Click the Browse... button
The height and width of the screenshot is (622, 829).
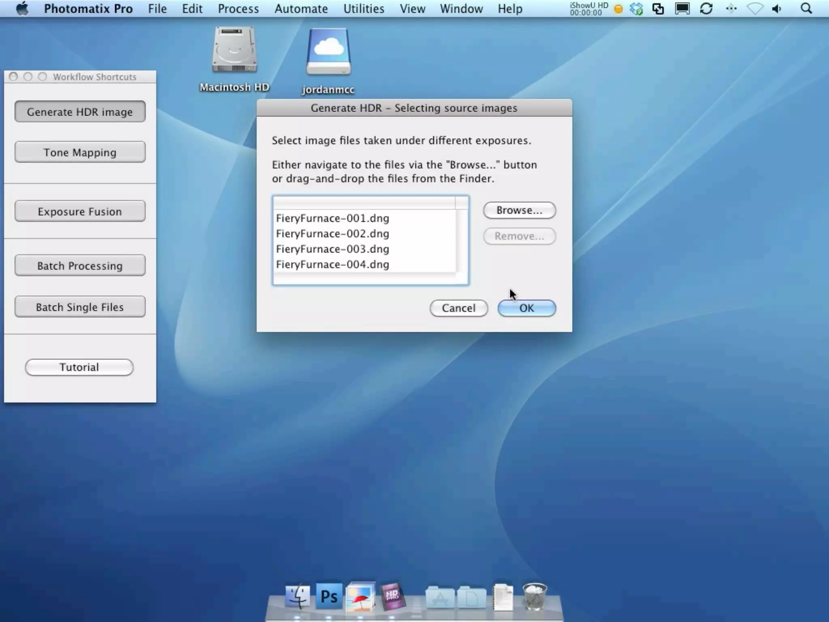click(x=519, y=210)
